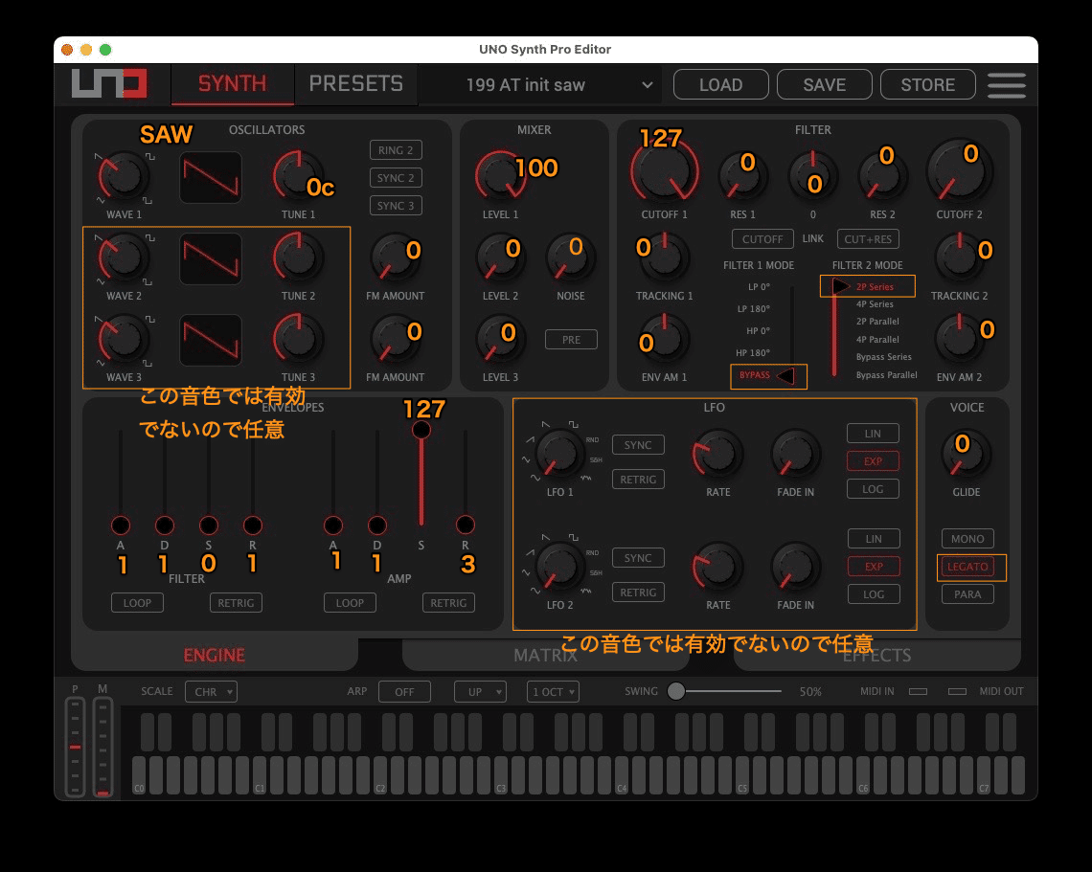
Task: Switch to the SYNTH tab
Action: click(233, 84)
